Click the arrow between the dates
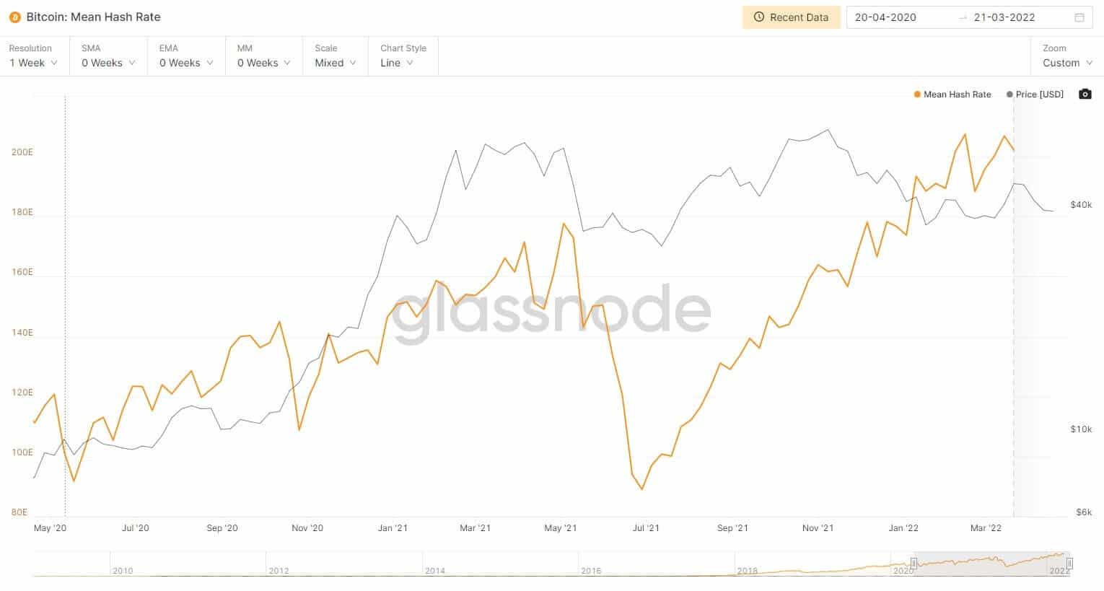This screenshot has height=591, width=1104. 962,17
